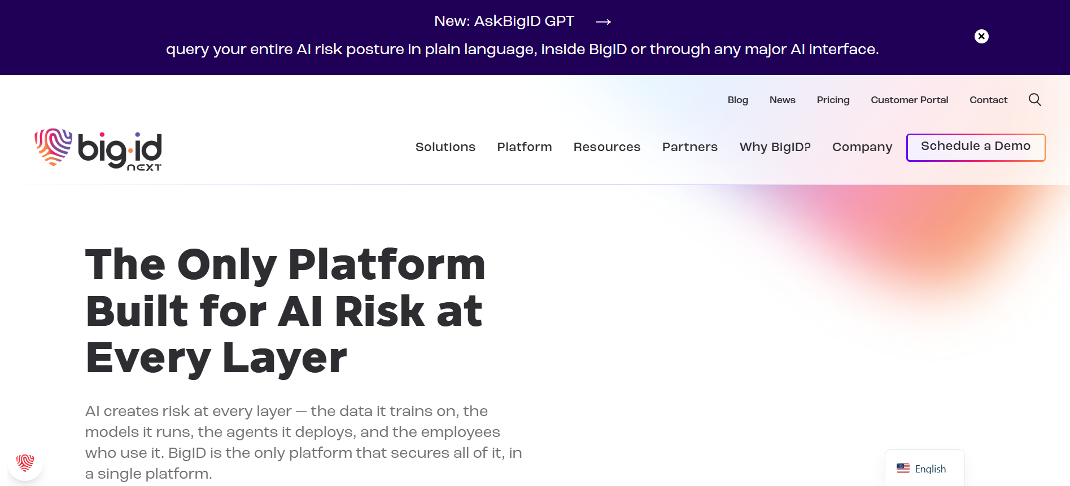Screen dimensions: 1070x486
Task: Open the Platform menu
Action: click(525, 147)
